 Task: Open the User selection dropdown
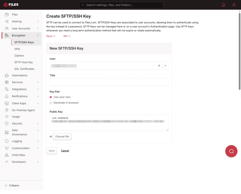[x=165, y=65]
